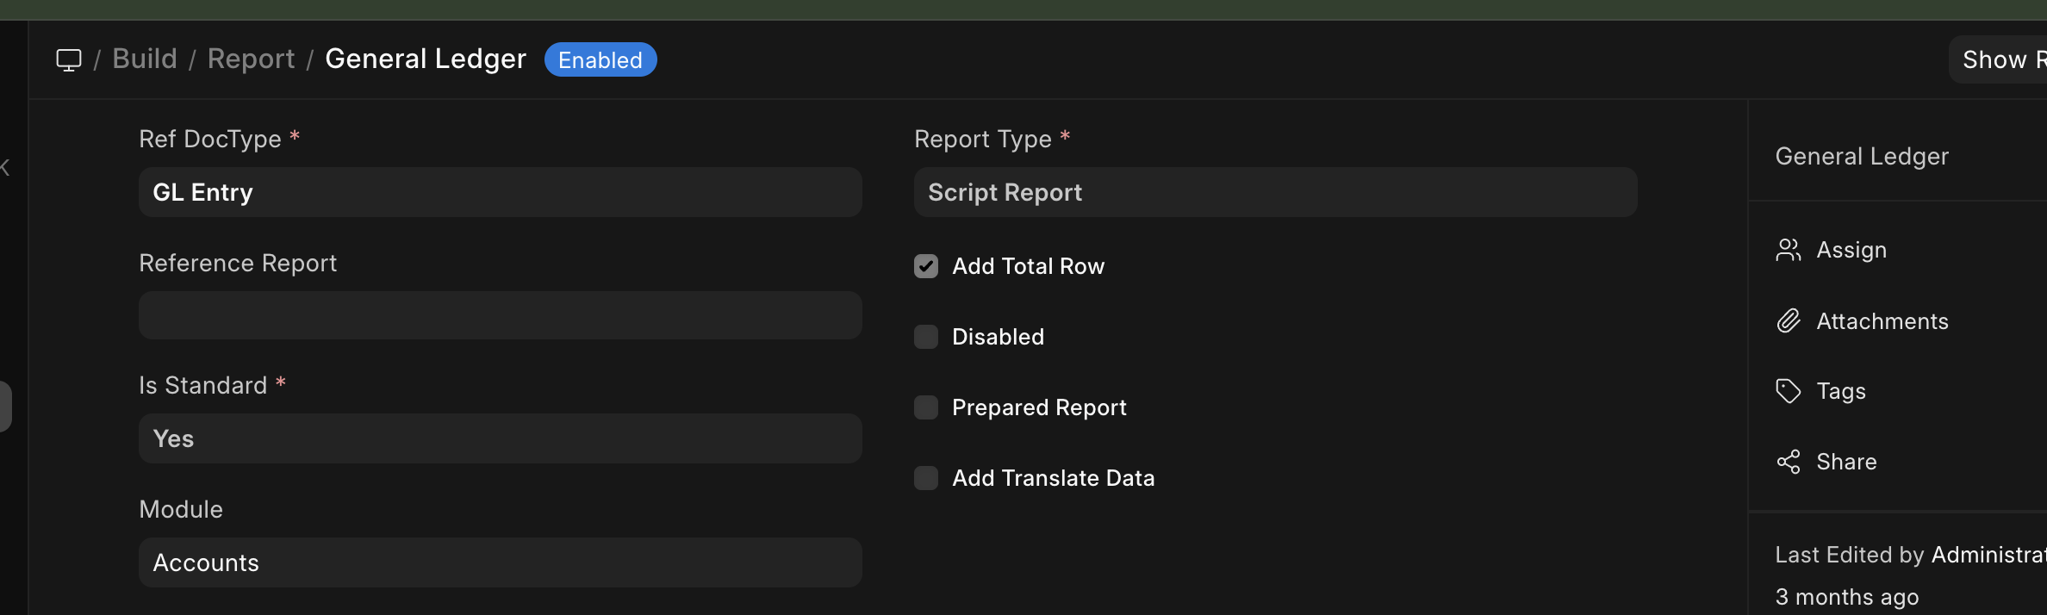Uncheck the Add Total Row checkbox
Image resolution: width=2047 pixels, height=615 pixels.
click(x=926, y=266)
